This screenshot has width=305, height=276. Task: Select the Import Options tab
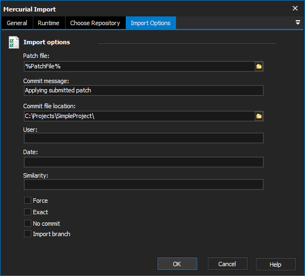(x=151, y=23)
